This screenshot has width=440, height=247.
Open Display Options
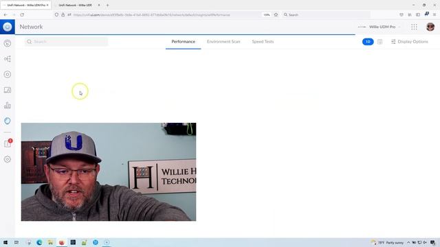click(410, 42)
